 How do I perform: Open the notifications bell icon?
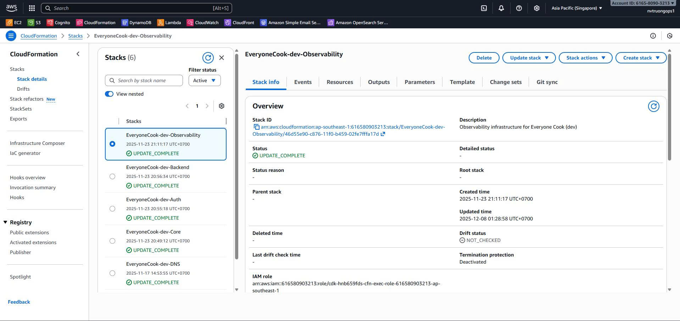coord(501,8)
